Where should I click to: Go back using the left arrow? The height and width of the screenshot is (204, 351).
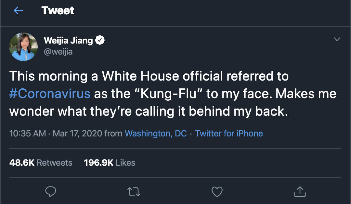point(18,11)
